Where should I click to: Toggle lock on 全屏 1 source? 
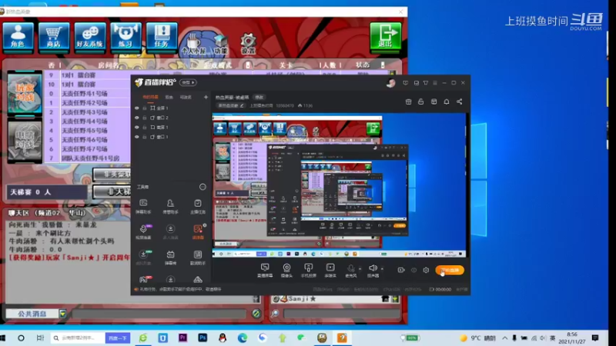(x=145, y=108)
